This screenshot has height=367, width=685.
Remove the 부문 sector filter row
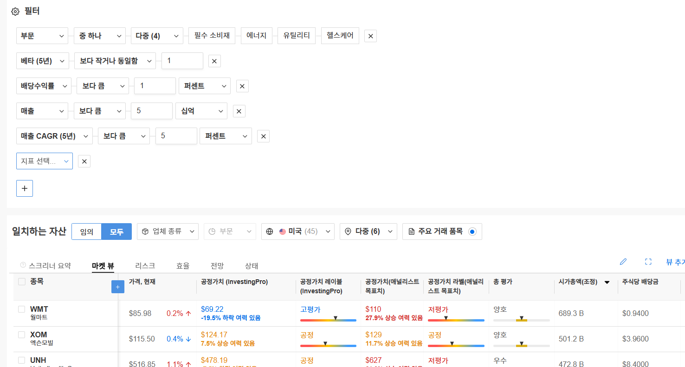tap(370, 36)
